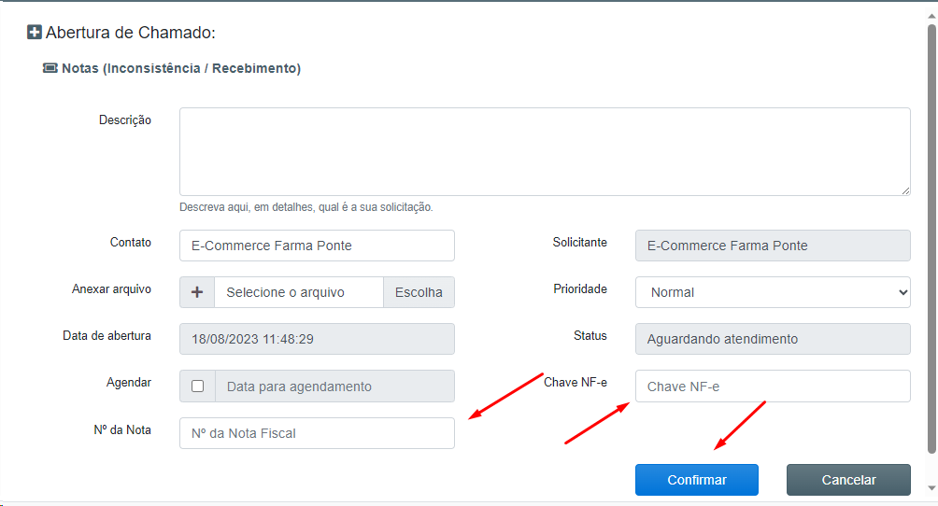Click the Descrição resize handle
This screenshot has width=938, height=506.
coord(905,190)
